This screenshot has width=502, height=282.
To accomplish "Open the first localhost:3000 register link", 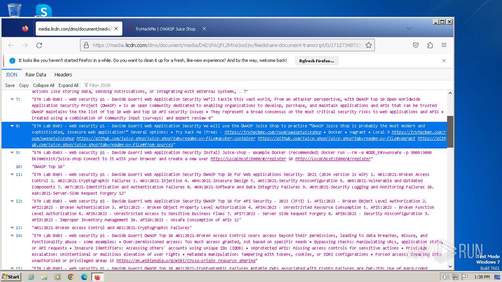I will click(x=248, y=159).
